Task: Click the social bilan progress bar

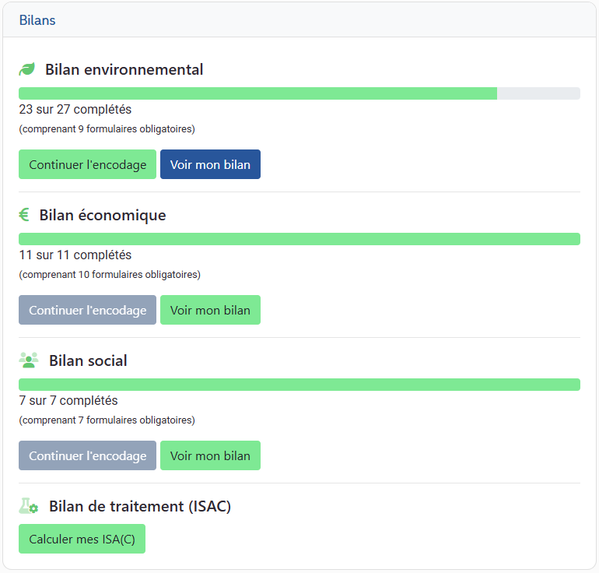Action: click(299, 385)
